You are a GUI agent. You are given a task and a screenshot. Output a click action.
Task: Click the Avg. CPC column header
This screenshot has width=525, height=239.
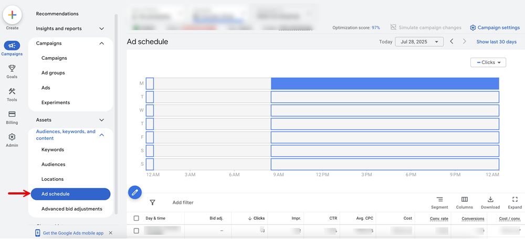pyautogui.click(x=365, y=218)
